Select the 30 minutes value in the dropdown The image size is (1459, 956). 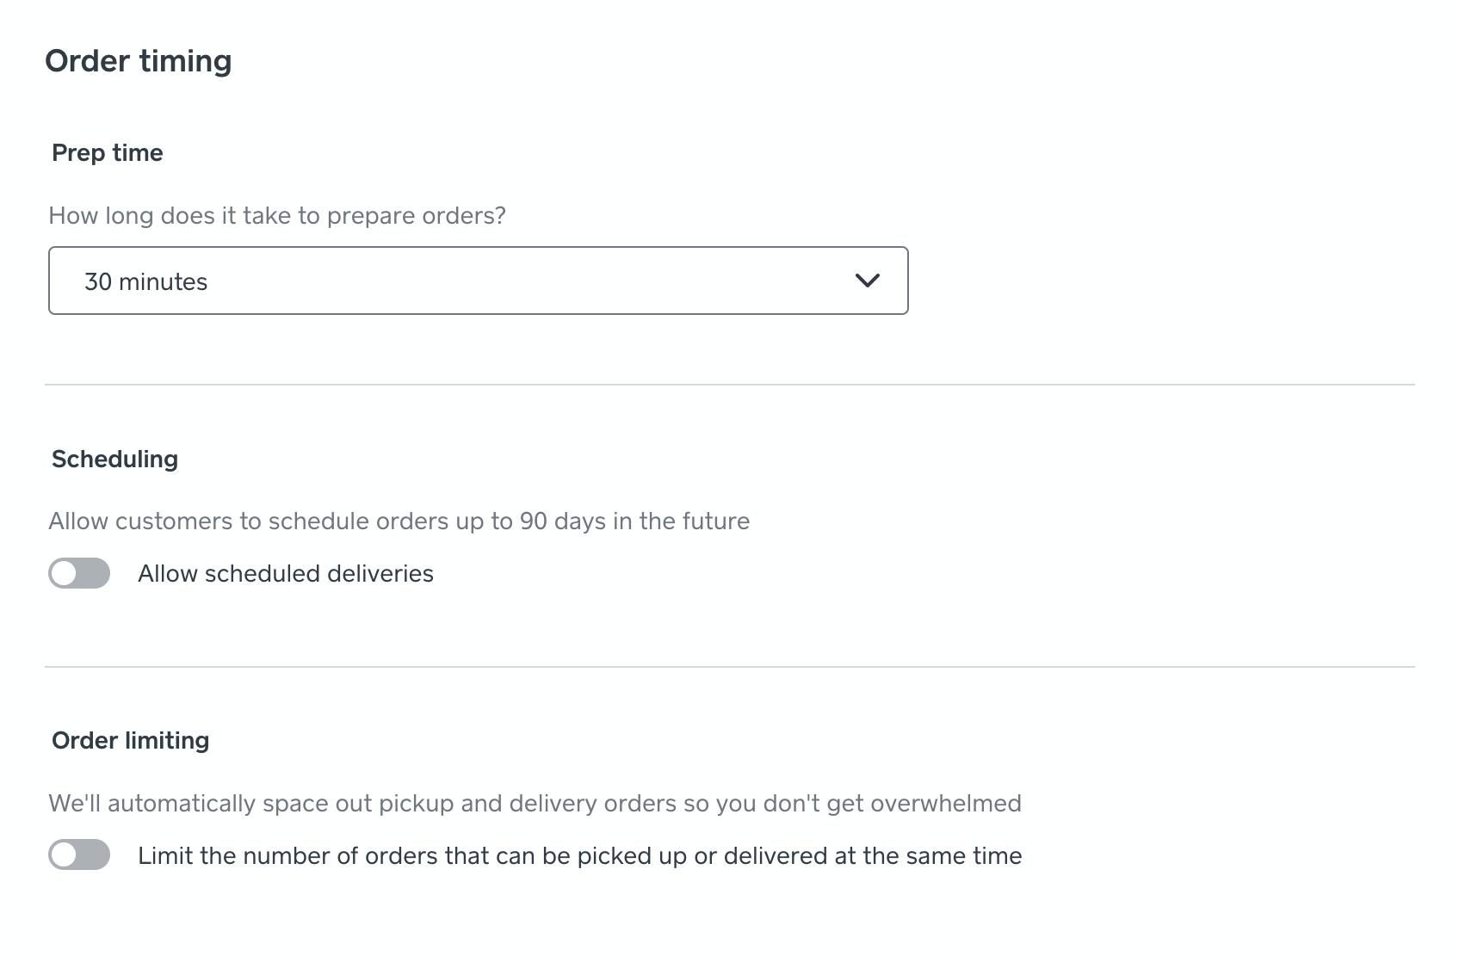click(x=146, y=281)
